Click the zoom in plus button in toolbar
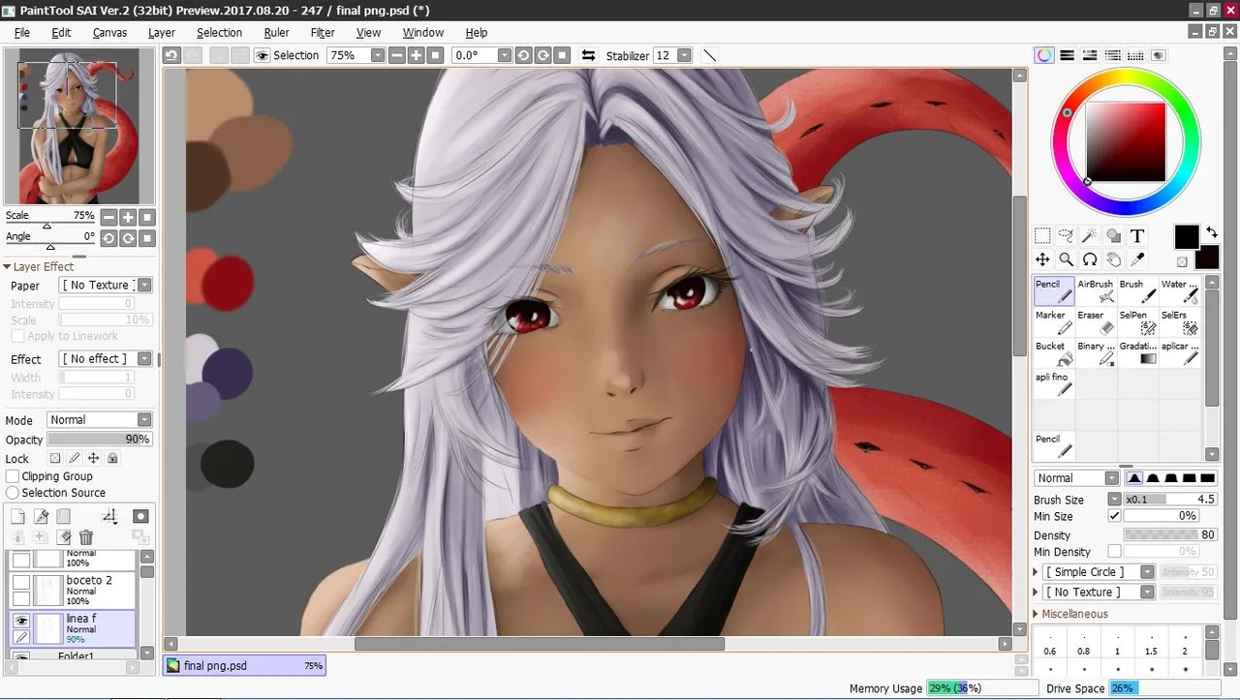This screenshot has width=1240, height=700. click(417, 55)
